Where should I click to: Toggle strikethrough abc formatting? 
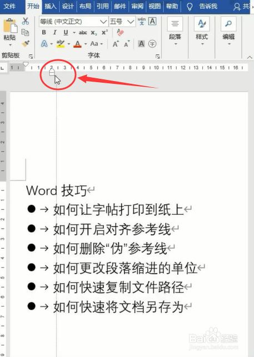[x=83, y=33]
